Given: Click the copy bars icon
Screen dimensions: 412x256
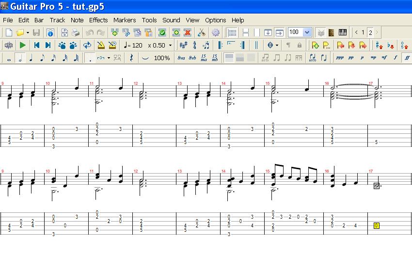Looking at the screenshot, I should point(137,32).
